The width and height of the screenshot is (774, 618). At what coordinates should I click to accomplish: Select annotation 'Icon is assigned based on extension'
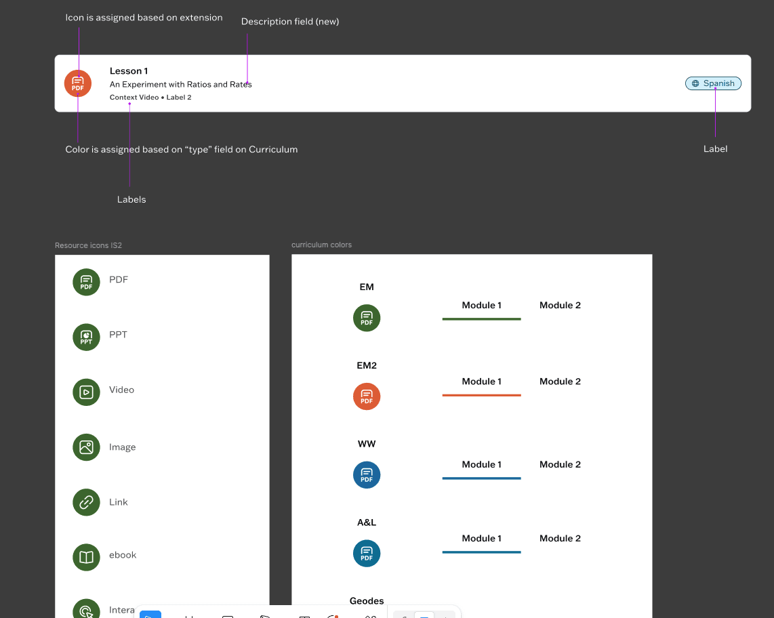(x=144, y=18)
